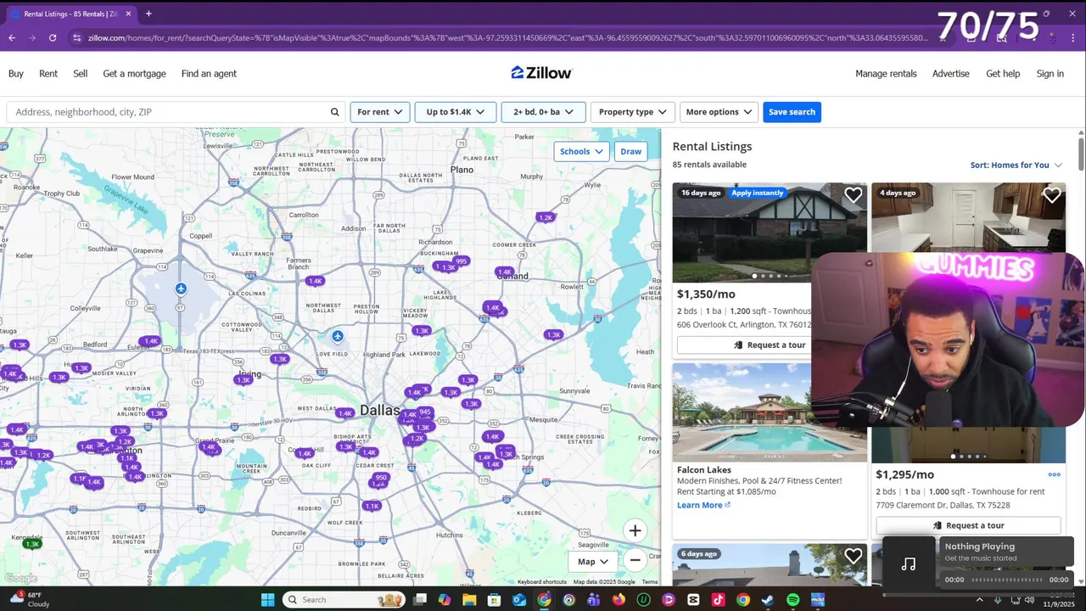Save the 6 days ago listing with heart

pyautogui.click(x=853, y=557)
